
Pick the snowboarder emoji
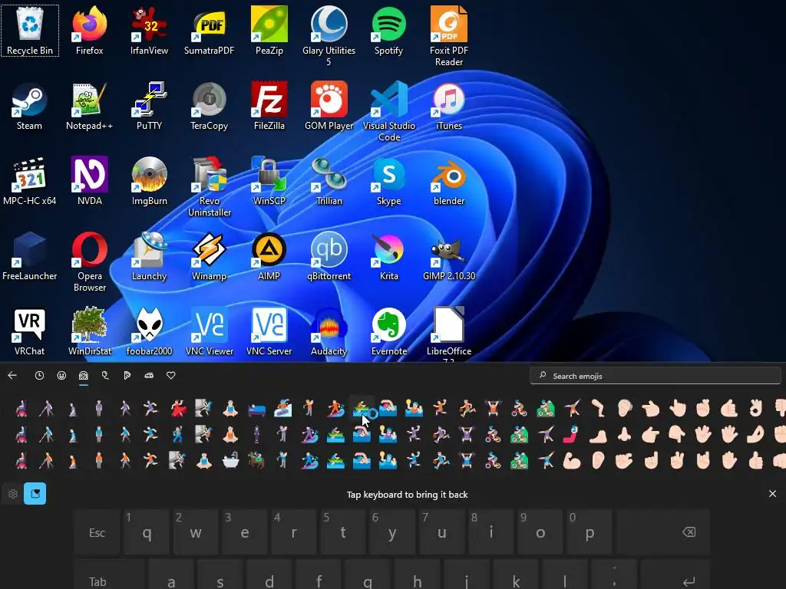click(282, 408)
